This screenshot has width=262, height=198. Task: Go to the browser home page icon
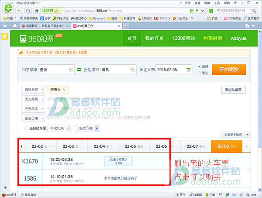coord(37,10)
